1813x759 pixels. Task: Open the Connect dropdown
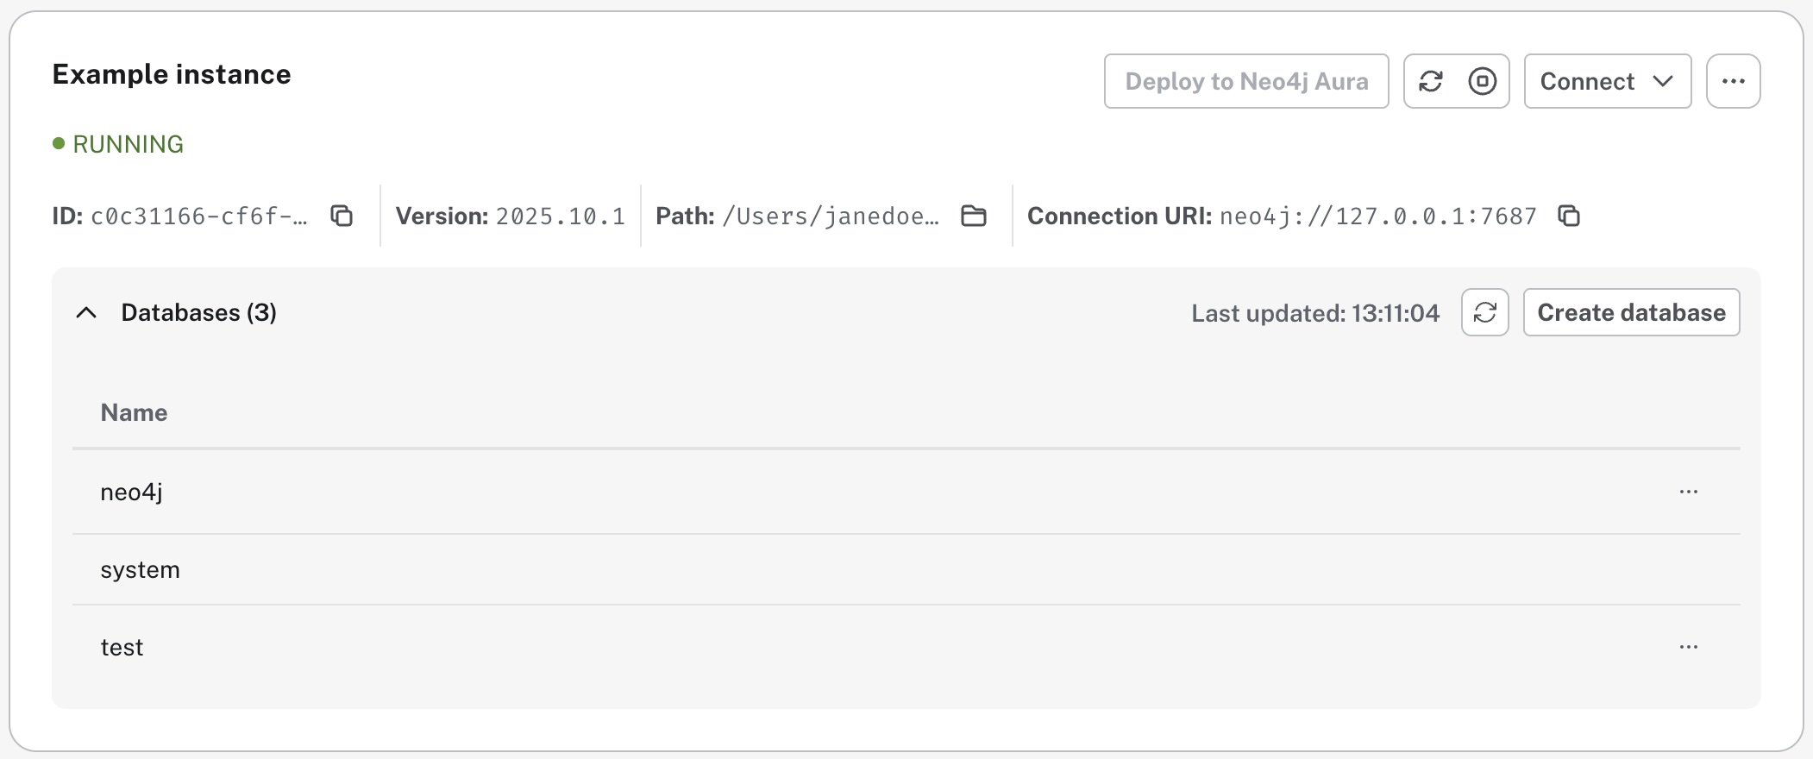1607,81
